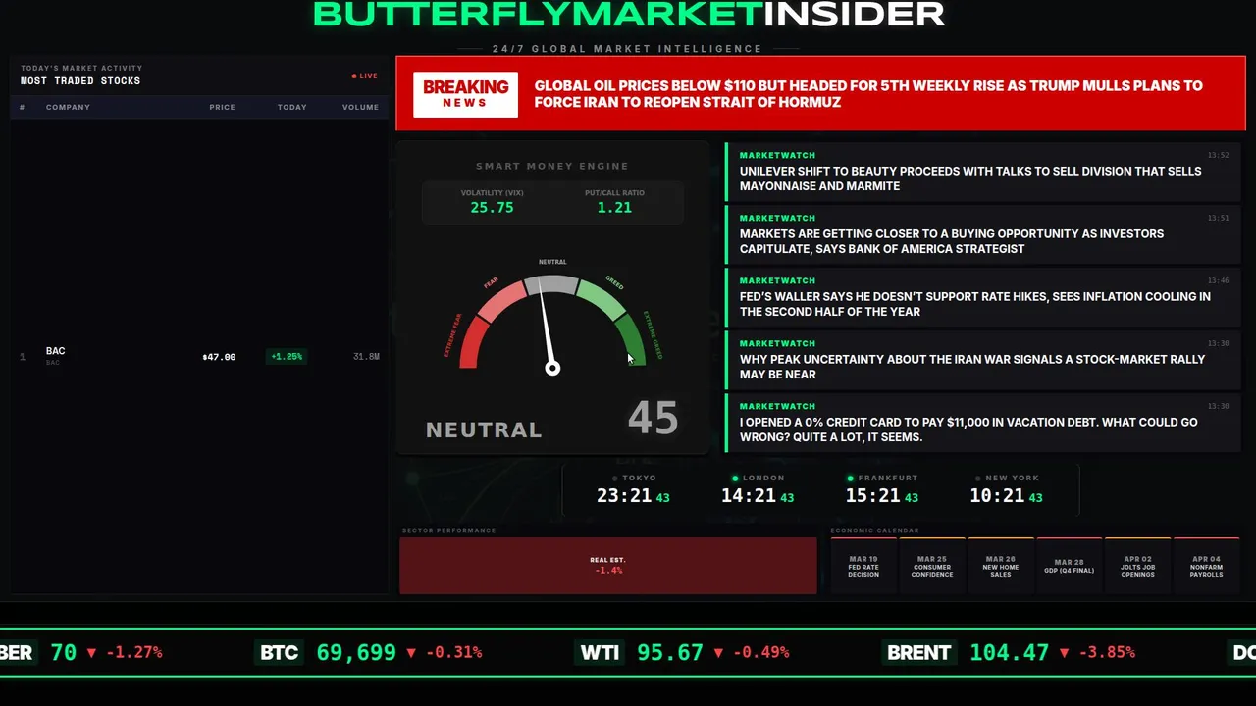Click the BAC volume 31.8M
The height and width of the screenshot is (706, 1256).
(366, 357)
